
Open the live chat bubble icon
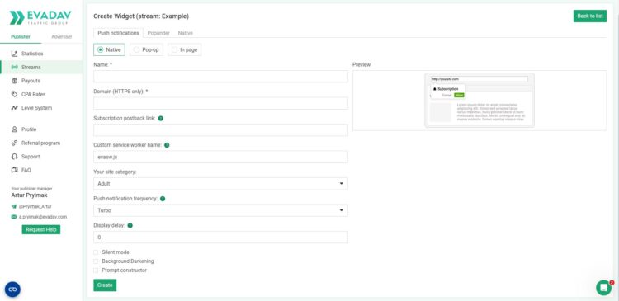(x=603, y=288)
